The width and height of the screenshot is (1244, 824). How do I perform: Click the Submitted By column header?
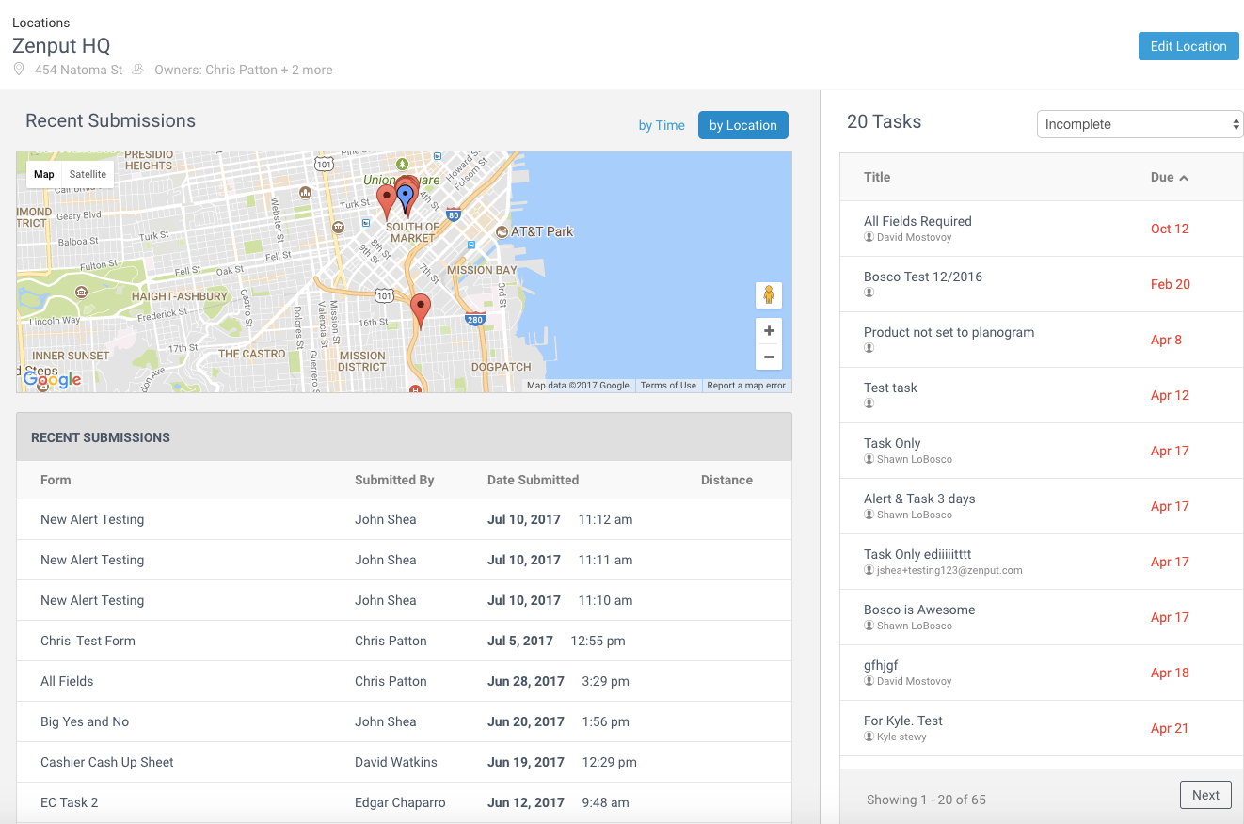[394, 480]
